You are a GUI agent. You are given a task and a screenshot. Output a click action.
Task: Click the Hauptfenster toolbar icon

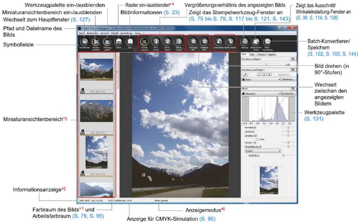tap(84, 41)
